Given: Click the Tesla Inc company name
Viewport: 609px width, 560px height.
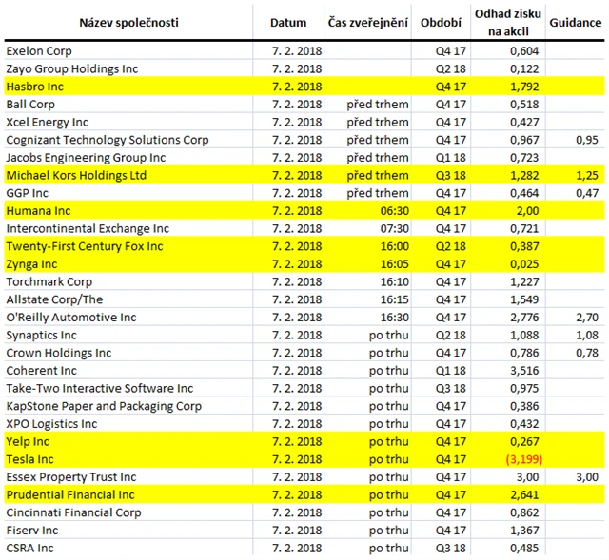Looking at the screenshot, I should [x=29, y=459].
